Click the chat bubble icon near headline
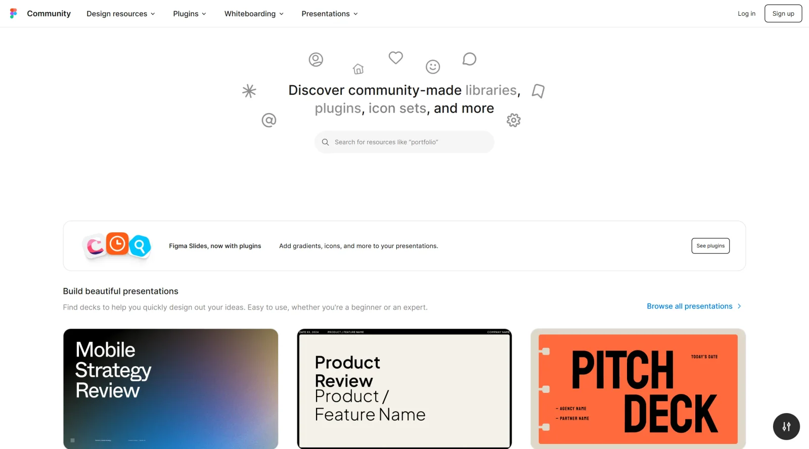Viewport: 809px width, 449px height. [470, 59]
